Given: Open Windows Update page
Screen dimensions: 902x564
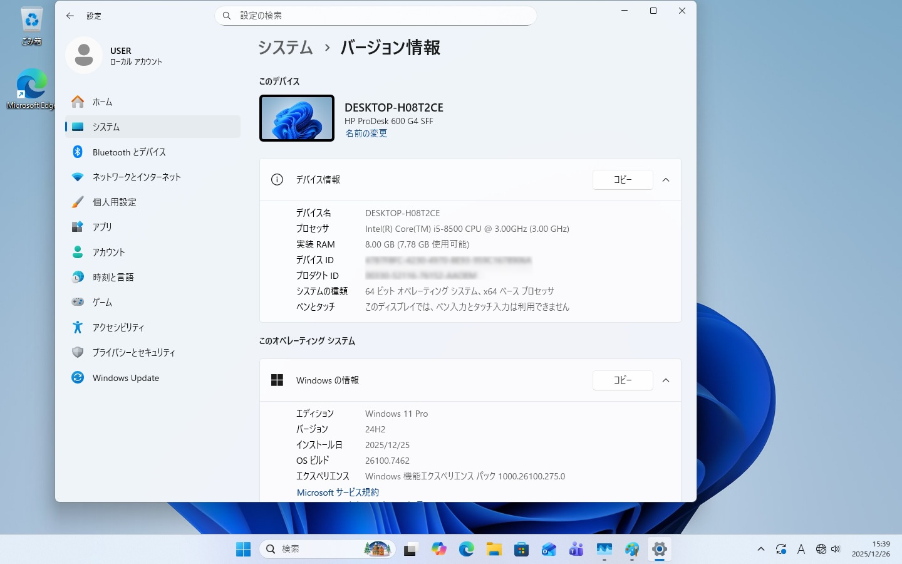Looking at the screenshot, I should point(125,378).
